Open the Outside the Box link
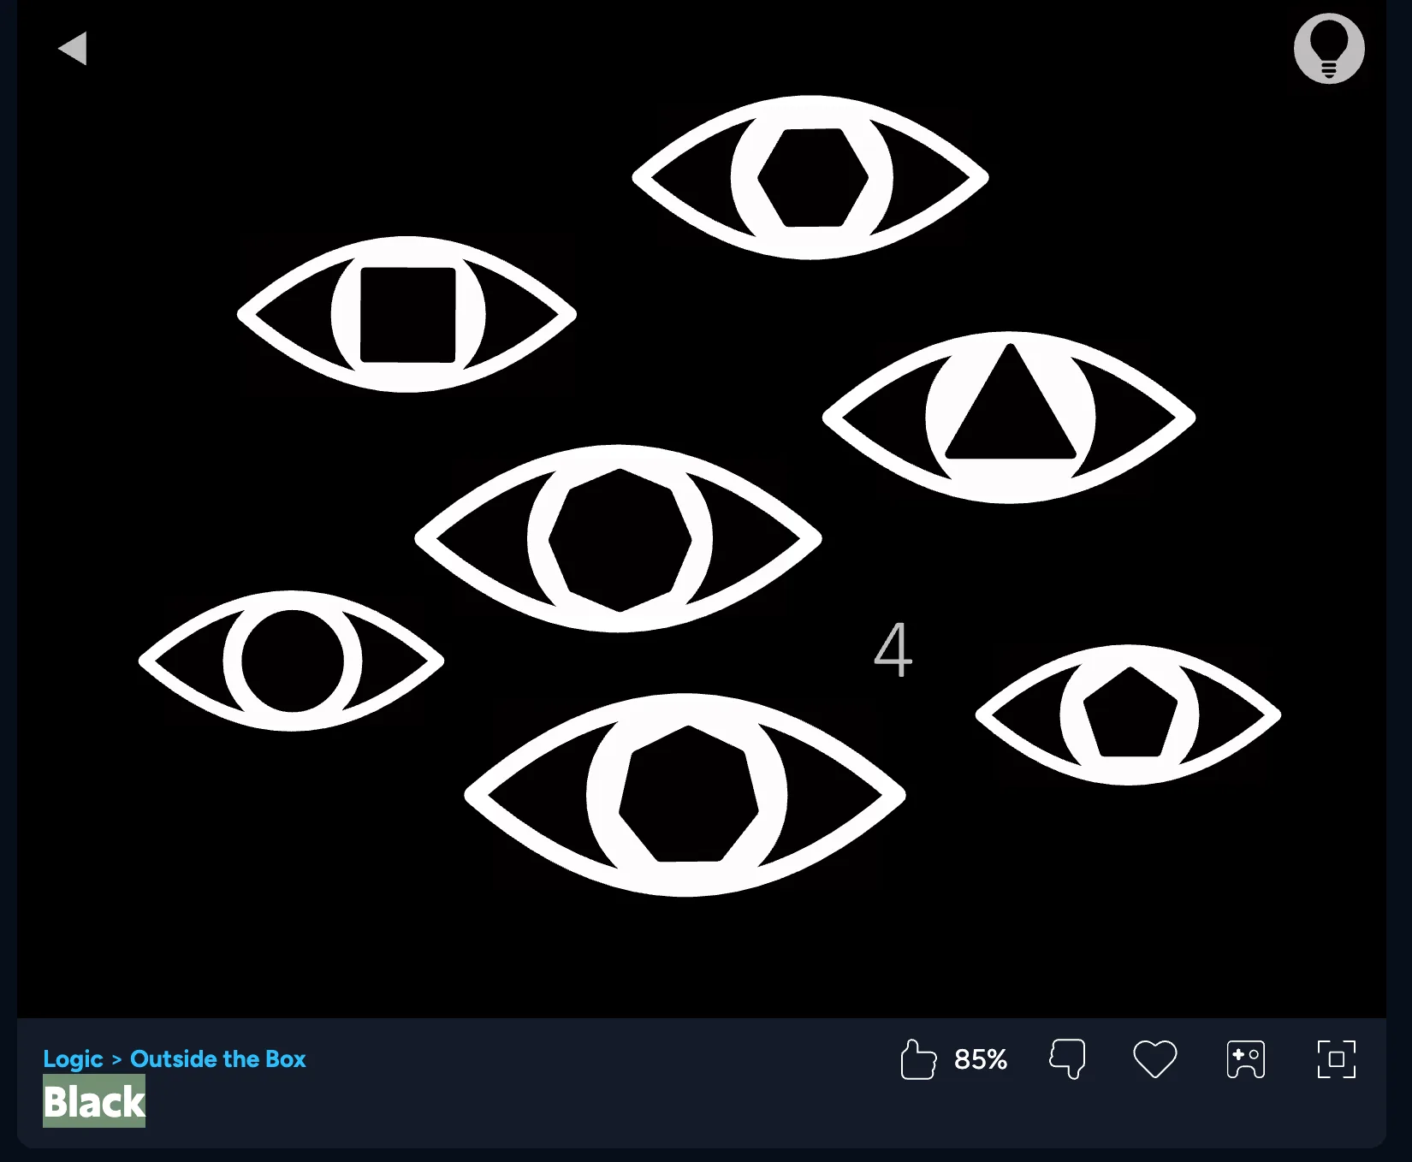This screenshot has width=1412, height=1162. point(217,1059)
